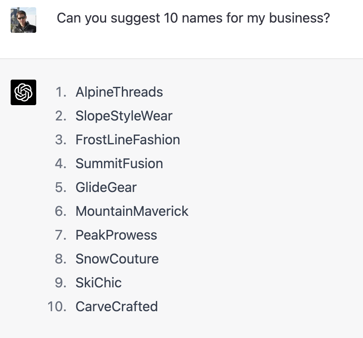
Task: Click the PeakProwess suggestion
Action: 116,235
